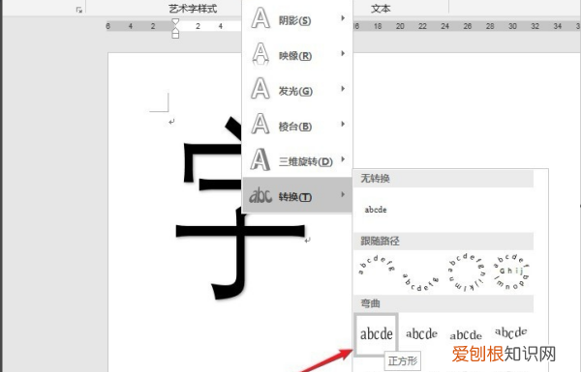The width and height of the screenshot is (581, 372).
Task: Click the 3-D Rotation letter A icon
Action: click(x=260, y=159)
